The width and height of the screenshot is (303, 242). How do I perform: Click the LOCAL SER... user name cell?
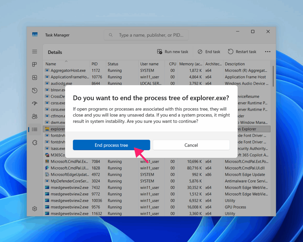(x=151, y=83)
